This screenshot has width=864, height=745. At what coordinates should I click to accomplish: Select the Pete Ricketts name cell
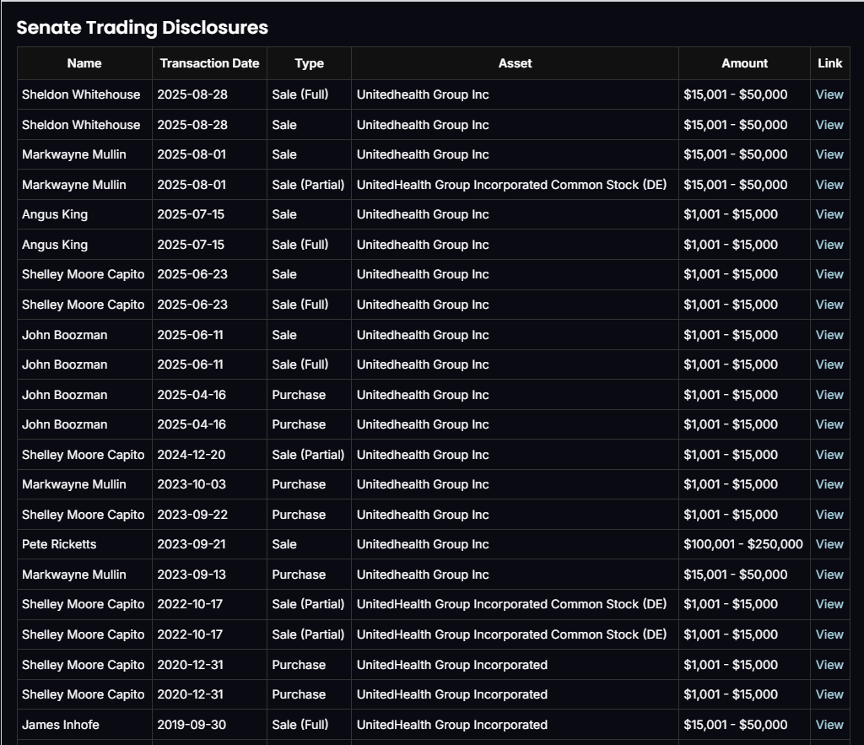pyautogui.click(x=59, y=544)
